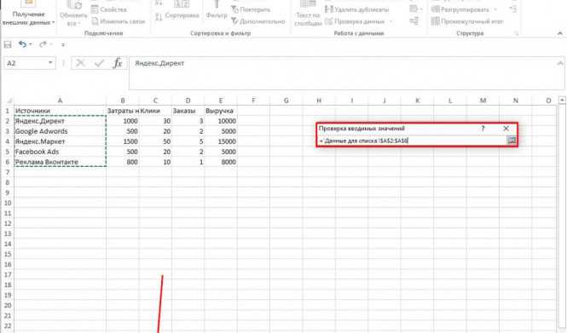Click the Свойства connections button

tap(109, 9)
